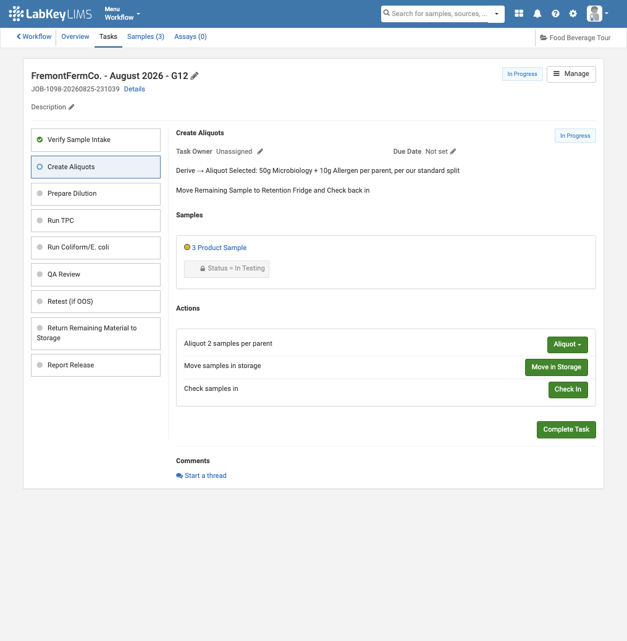The height and width of the screenshot is (641, 627).
Task: Open the user avatar menu
Action: point(597,14)
